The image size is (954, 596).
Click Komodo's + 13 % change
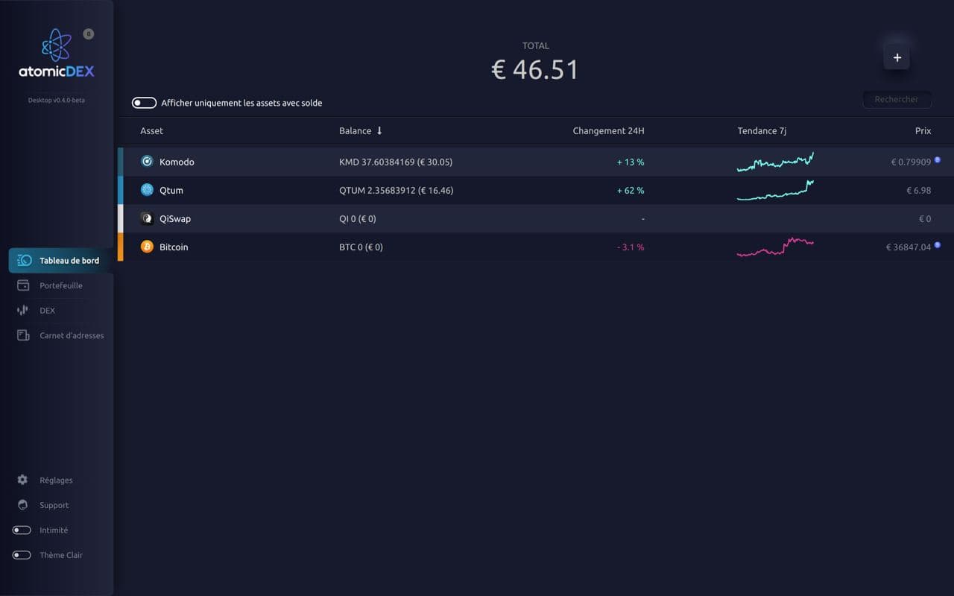(x=631, y=162)
